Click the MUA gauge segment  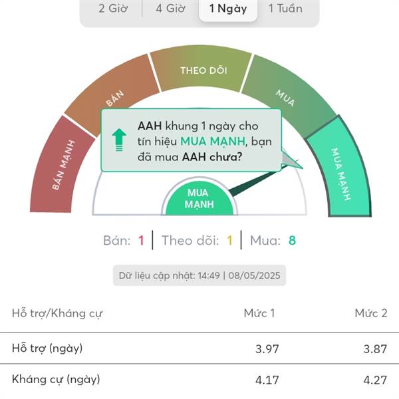pyautogui.click(x=287, y=96)
